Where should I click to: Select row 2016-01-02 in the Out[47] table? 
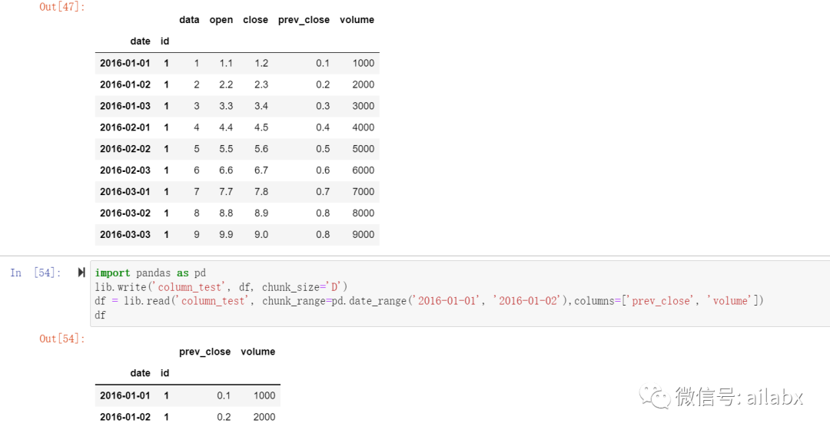coord(237,84)
